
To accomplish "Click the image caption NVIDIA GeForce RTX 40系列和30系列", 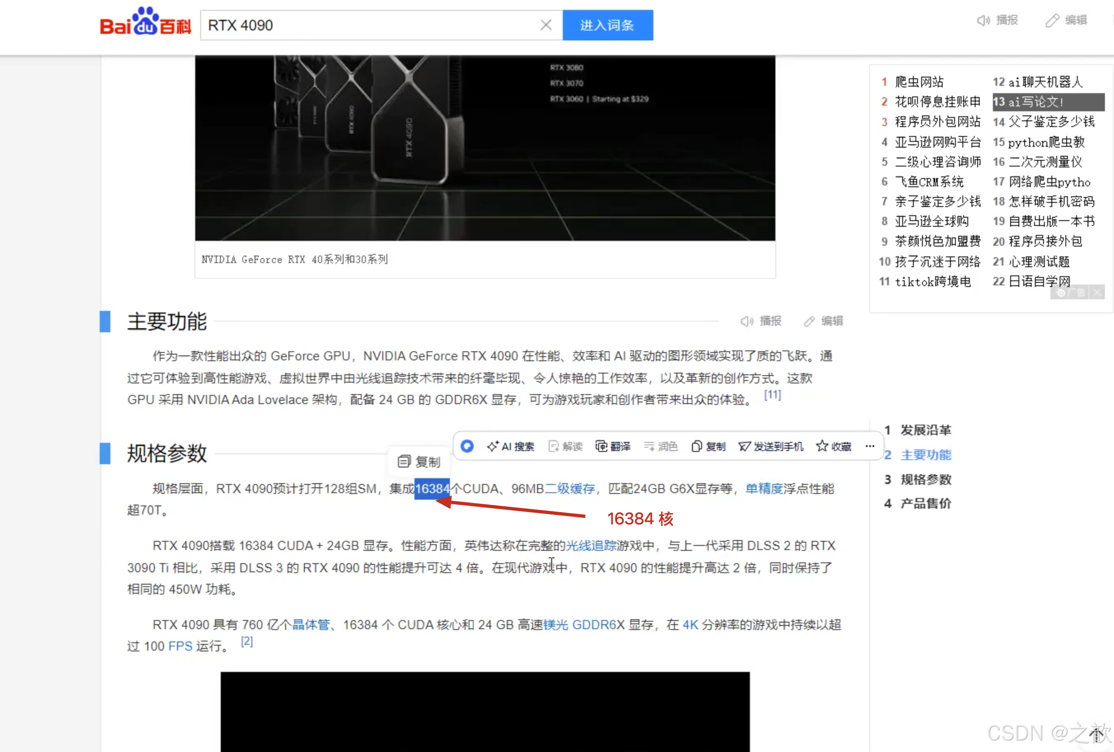I will (x=295, y=259).
